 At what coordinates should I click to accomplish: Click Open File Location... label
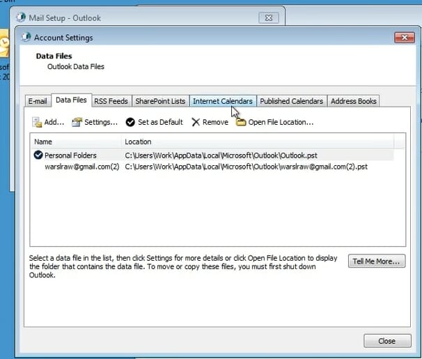[x=281, y=122]
